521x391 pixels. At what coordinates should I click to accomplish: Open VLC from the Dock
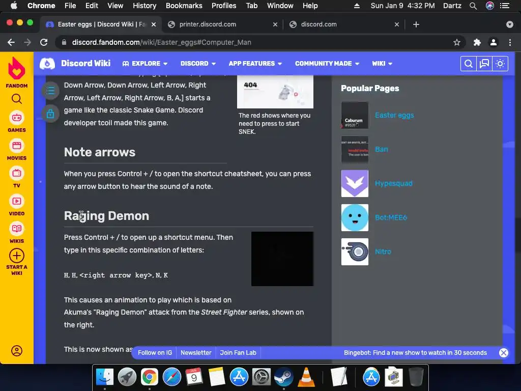(306, 377)
